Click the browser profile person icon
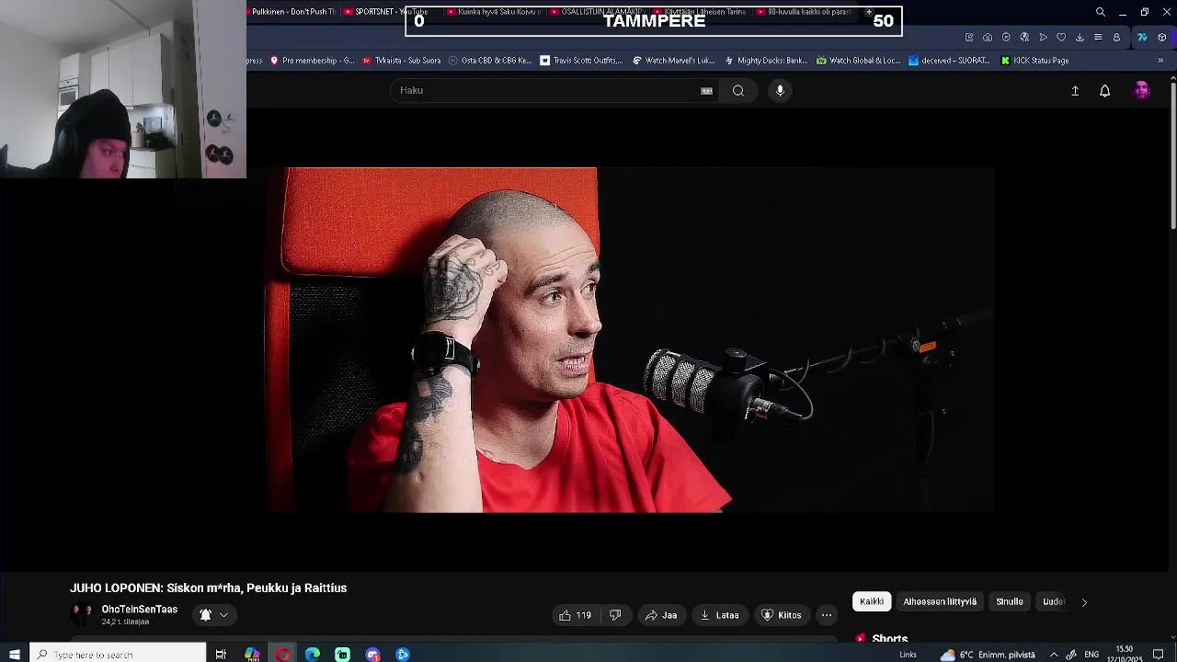Image resolution: width=1177 pixels, height=662 pixels. point(1116,38)
